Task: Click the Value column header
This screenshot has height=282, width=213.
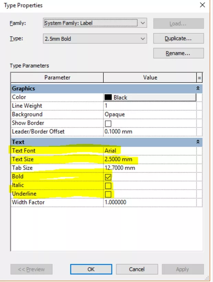Action: 150,77
